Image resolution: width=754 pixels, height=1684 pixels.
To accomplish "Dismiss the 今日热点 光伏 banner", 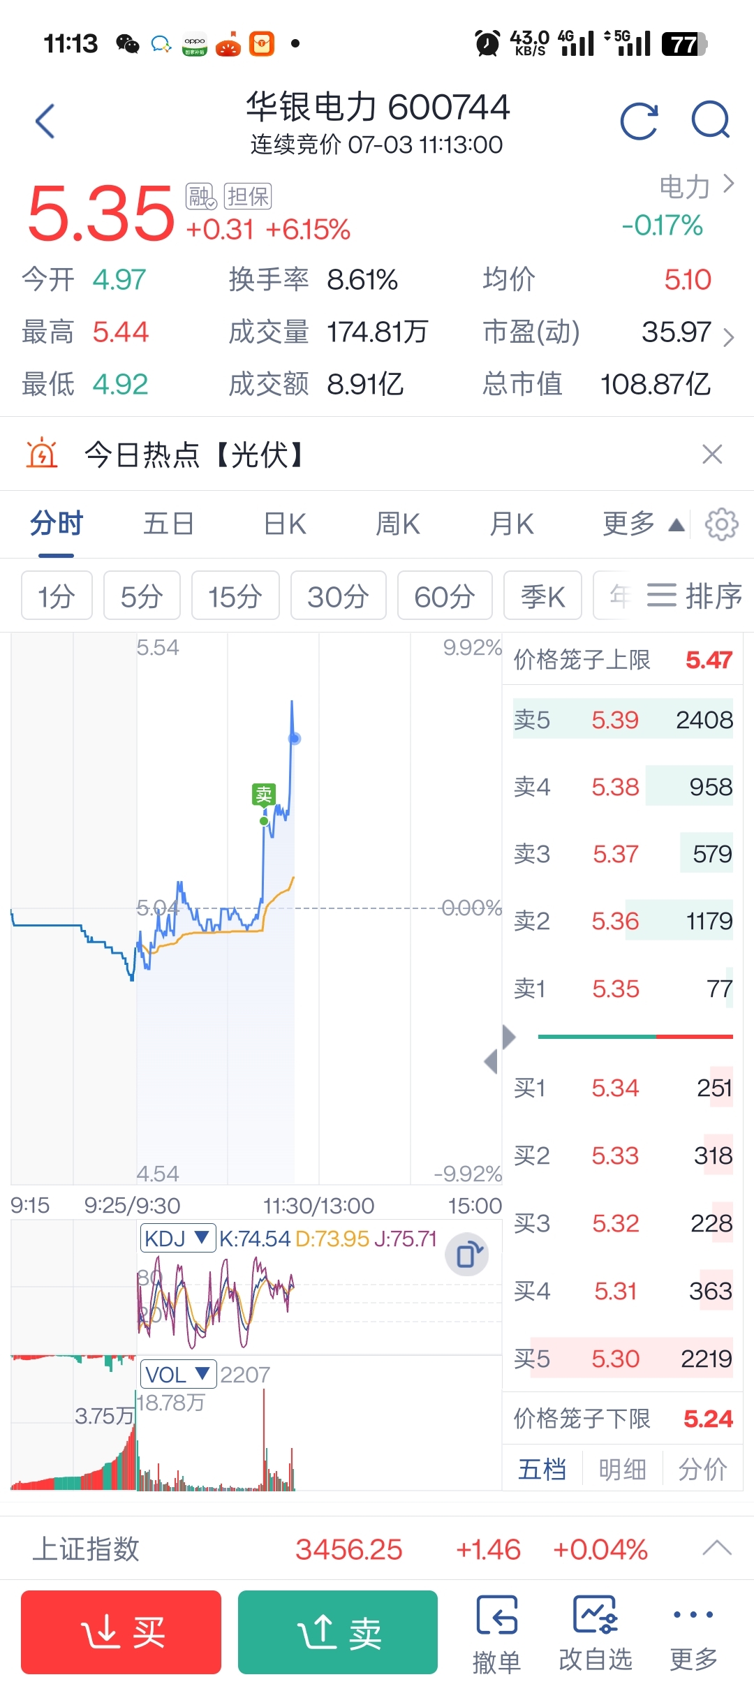I will (711, 455).
